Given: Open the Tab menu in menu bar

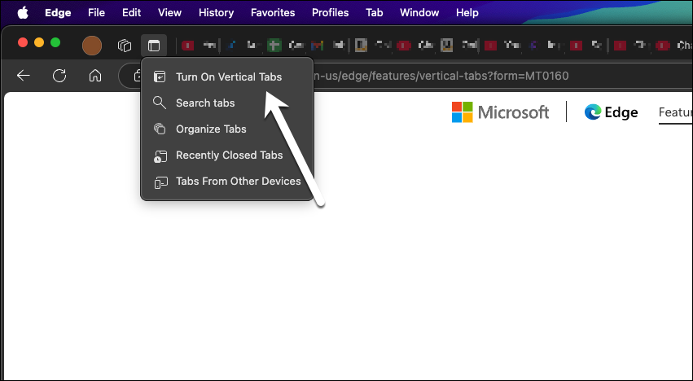Looking at the screenshot, I should (x=374, y=12).
